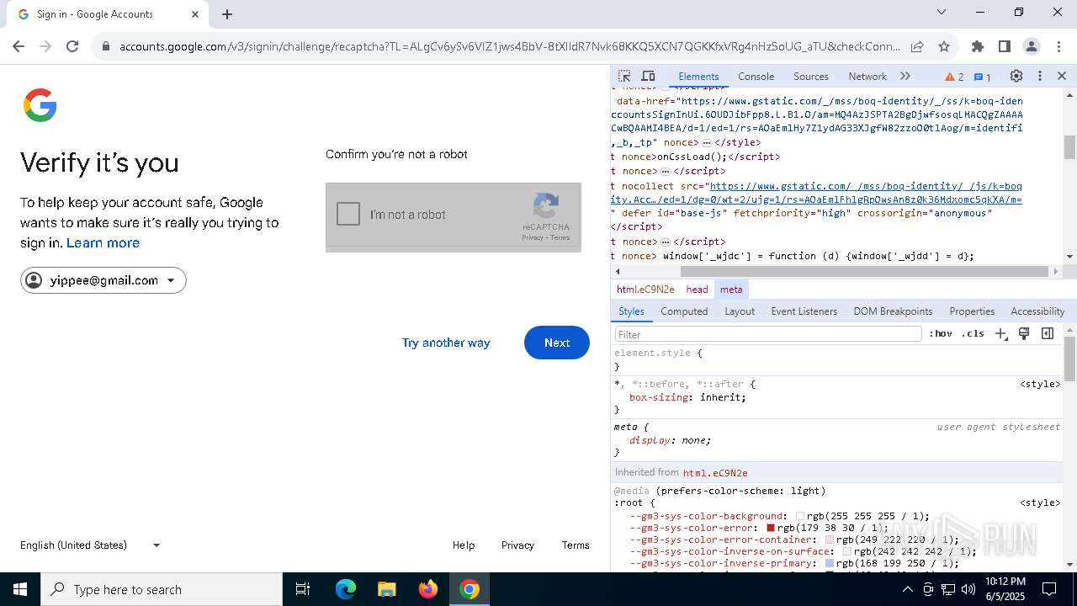
Task: Select head in the DOM breadcrumb
Action: [697, 289]
